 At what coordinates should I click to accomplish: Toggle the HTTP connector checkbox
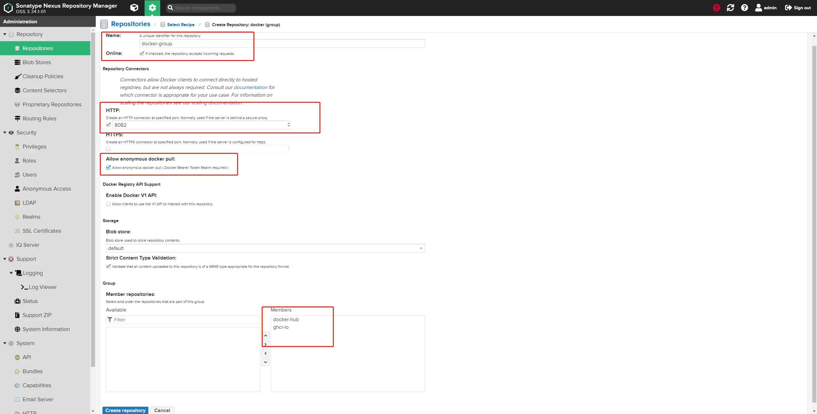pyautogui.click(x=109, y=125)
